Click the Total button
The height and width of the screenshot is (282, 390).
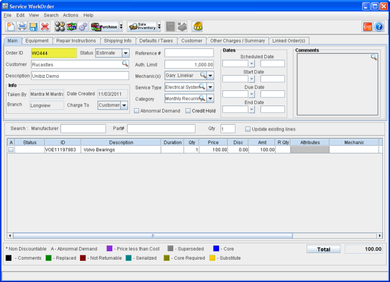324,249
